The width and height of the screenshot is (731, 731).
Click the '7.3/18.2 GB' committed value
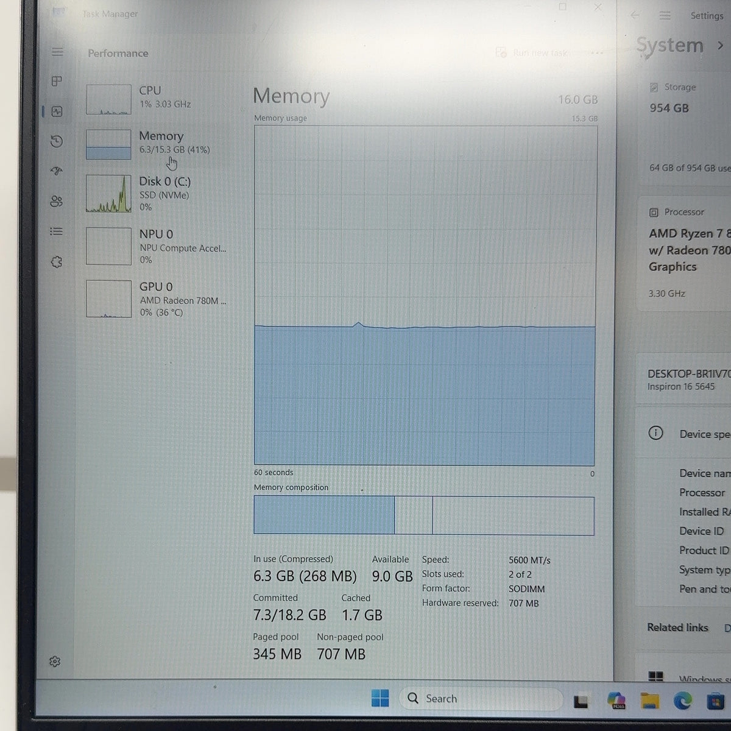click(289, 615)
